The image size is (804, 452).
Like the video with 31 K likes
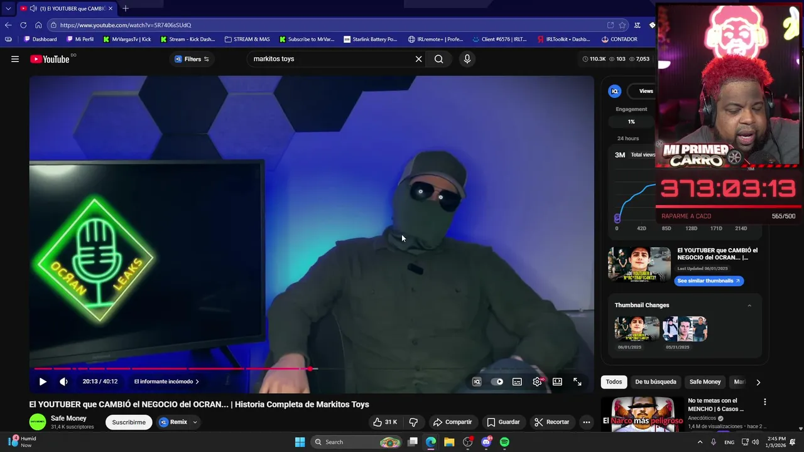pyautogui.click(x=385, y=422)
